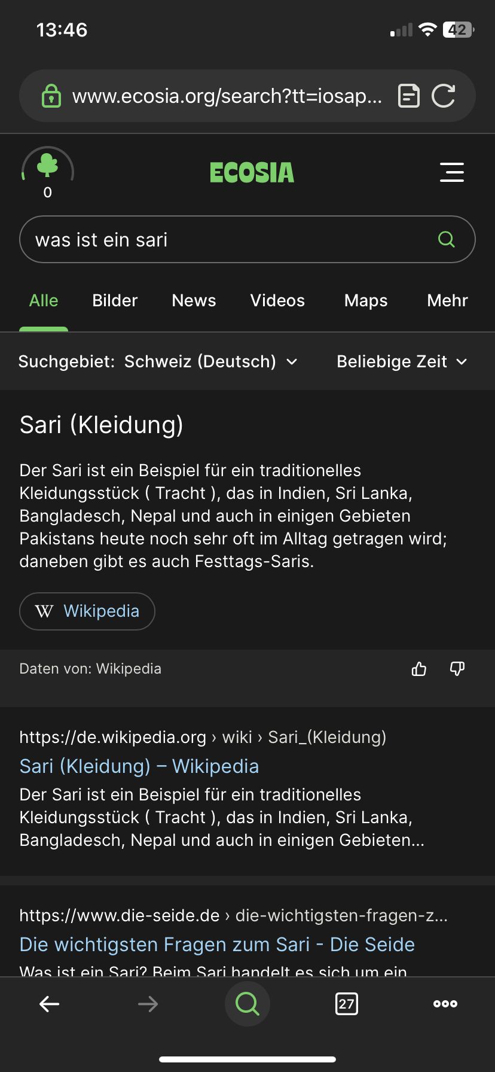
Task: Click the thumbs up feedback icon
Action: 419,669
